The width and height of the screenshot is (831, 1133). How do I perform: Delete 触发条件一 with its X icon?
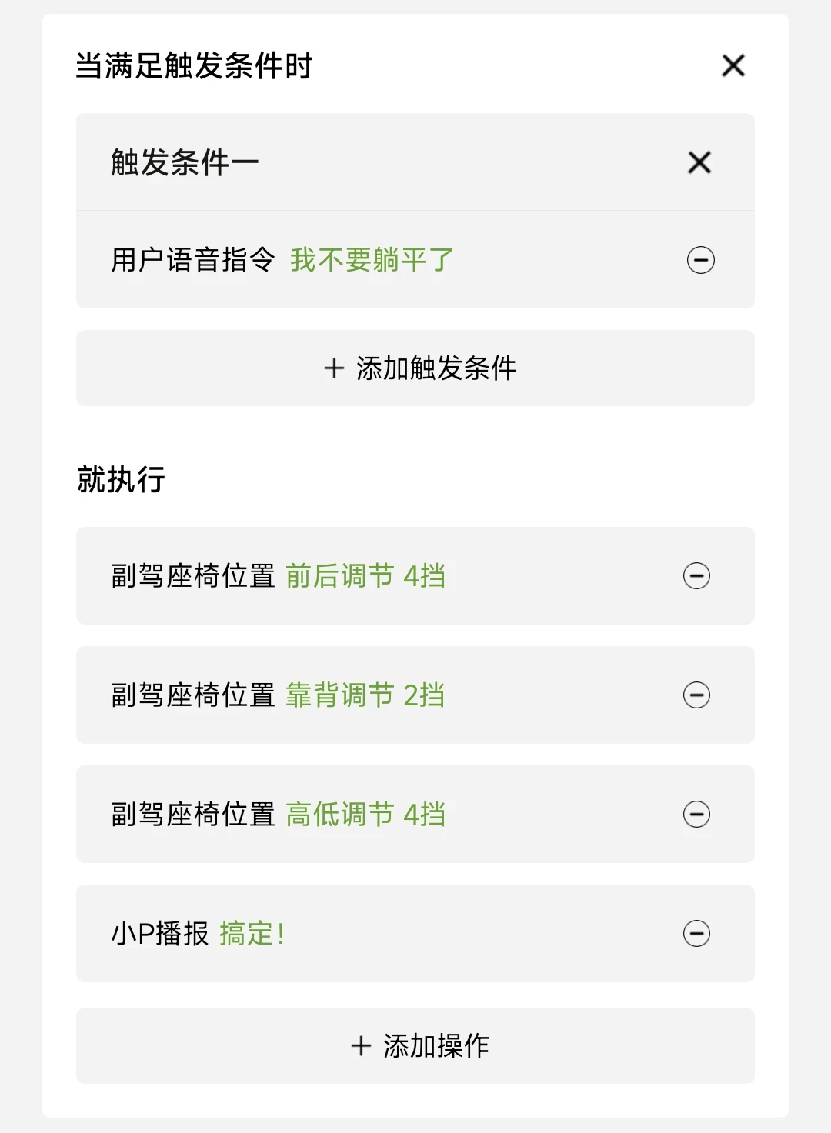point(699,162)
